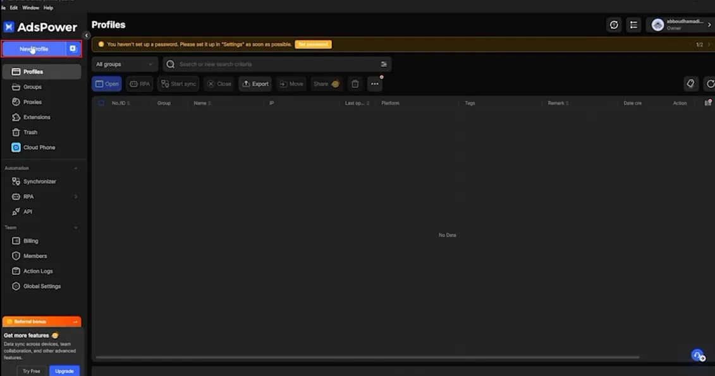The width and height of the screenshot is (715, 376).
Task: Click the user avatar picture
Action: click(657, 25)
